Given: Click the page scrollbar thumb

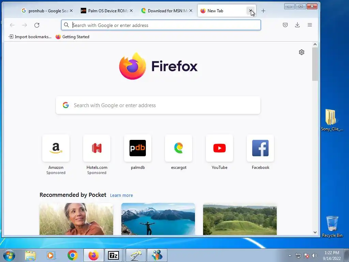Looking at the screenshot, I should tap(315, 64).
